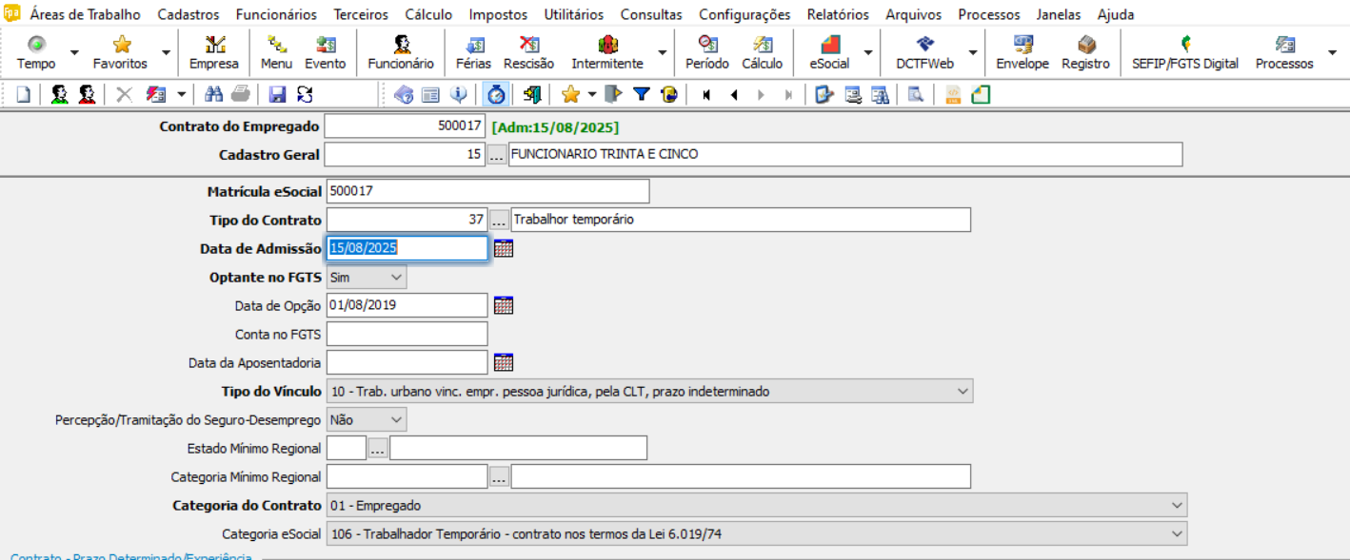Click the Conta no FGTS input field
The height and width of the screenshot is (560, 1350).
coord(407,334)
